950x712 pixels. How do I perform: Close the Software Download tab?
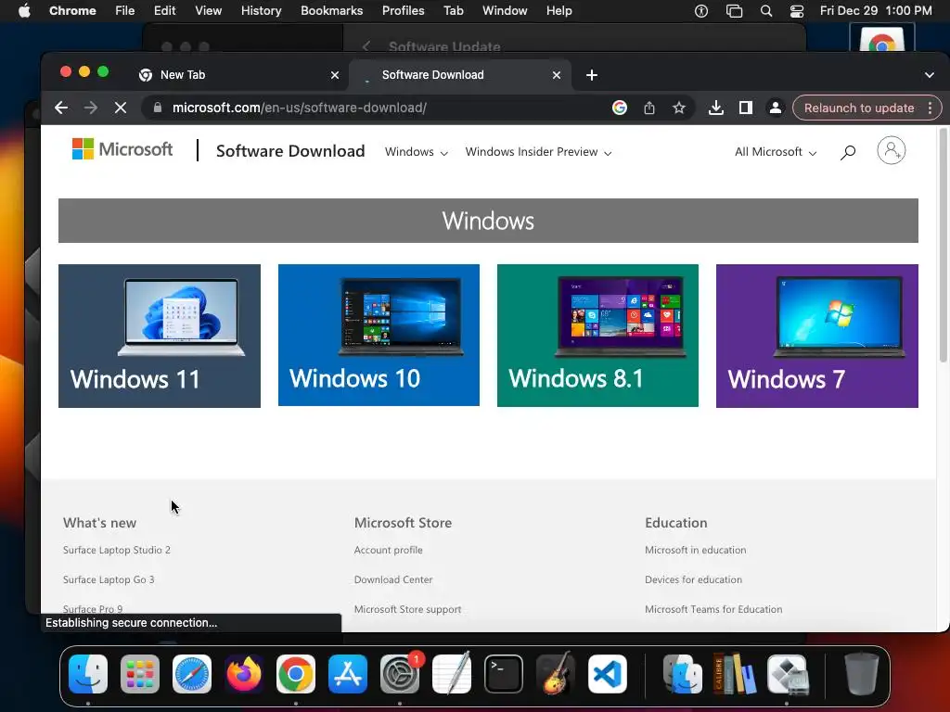[x=557, y=75]
